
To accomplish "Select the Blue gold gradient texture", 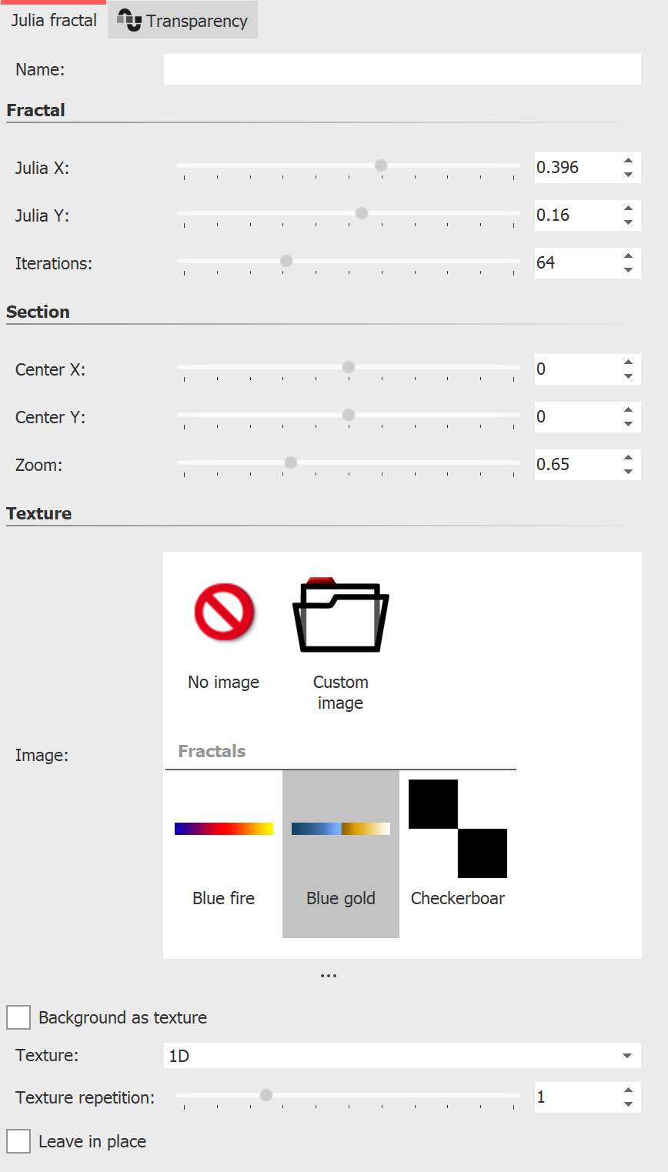I will point(341,829).
